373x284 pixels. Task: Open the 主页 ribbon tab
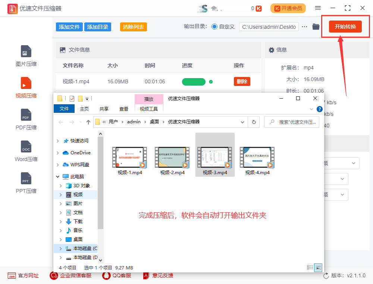click(84, 109)
